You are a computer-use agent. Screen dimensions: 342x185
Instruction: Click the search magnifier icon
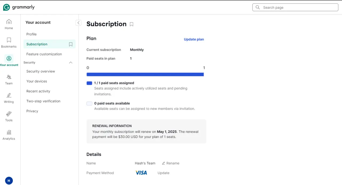(x=258, y=7)
